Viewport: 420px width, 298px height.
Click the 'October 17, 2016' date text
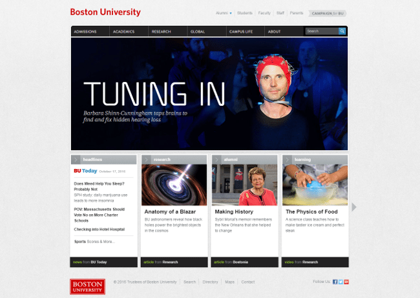[x=112, y=172]
